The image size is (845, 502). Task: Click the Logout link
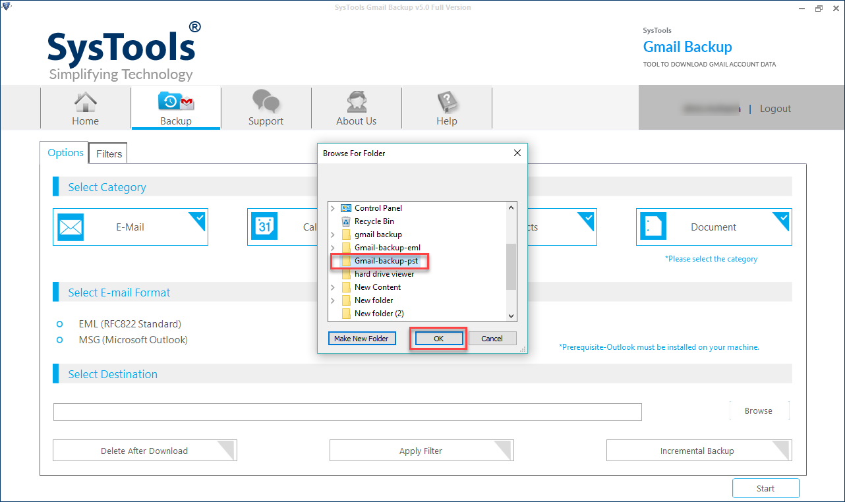click(x=775, y=109)
